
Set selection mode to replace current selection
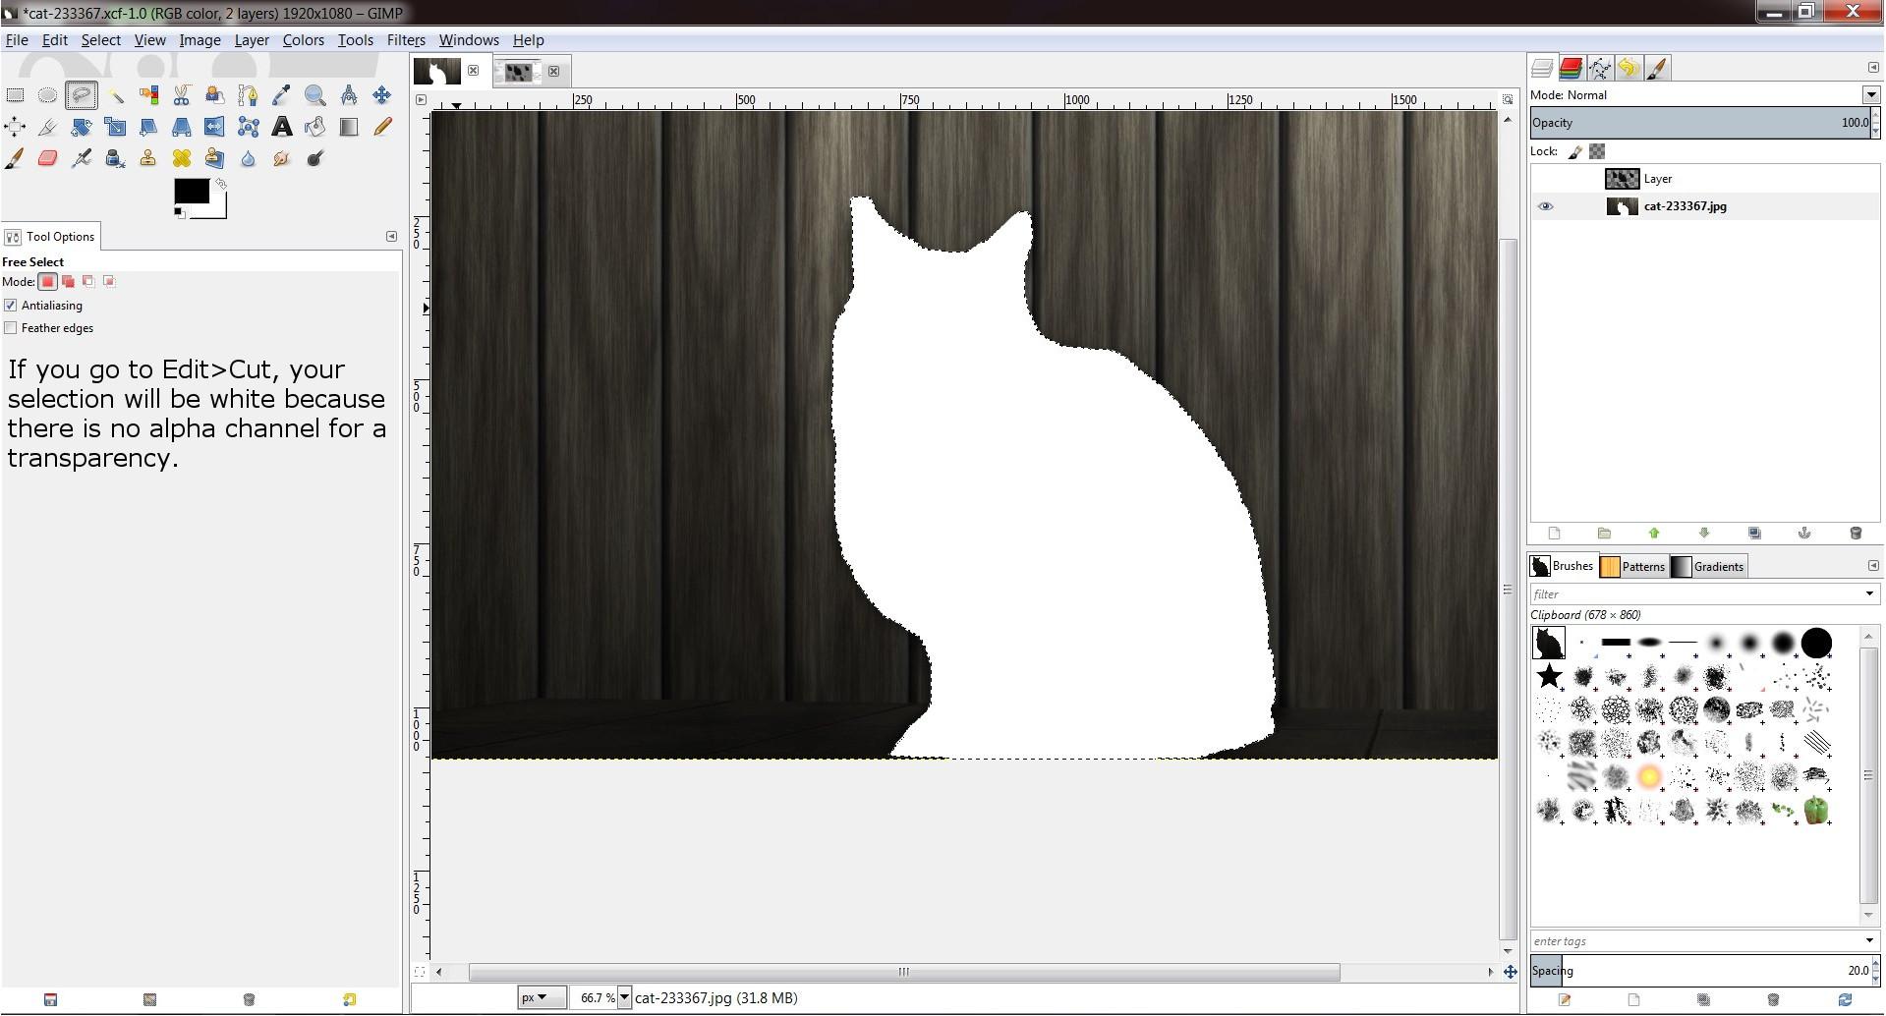pyautogui.click(x=47, y=282)
